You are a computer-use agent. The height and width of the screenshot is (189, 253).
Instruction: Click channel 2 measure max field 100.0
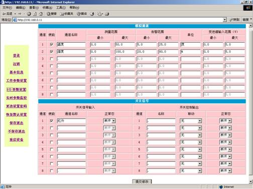click(124, 52)
